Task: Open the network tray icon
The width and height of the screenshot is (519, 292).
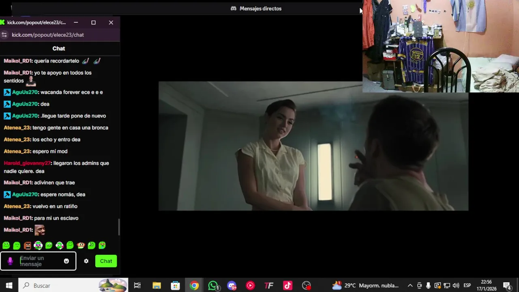Action: (x=447, y=286)
